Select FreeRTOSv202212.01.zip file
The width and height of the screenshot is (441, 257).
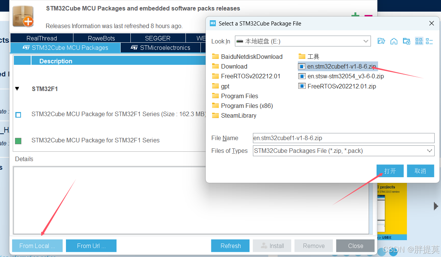[x=337, y=86]
